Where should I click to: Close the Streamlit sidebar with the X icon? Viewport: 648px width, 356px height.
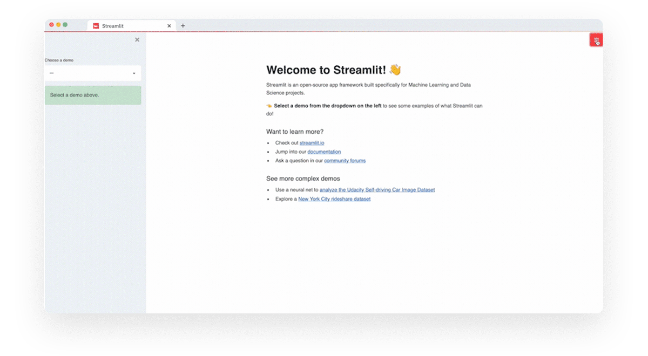pos(137,39)
